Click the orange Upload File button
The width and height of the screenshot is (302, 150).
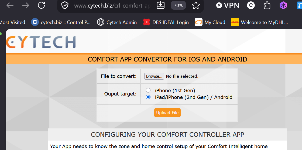(x=167, y=112)
